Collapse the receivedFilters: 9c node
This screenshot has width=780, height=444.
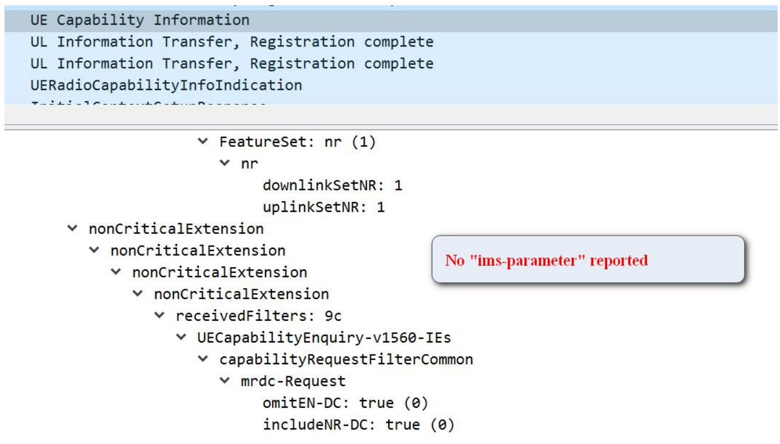click(160, 316)
